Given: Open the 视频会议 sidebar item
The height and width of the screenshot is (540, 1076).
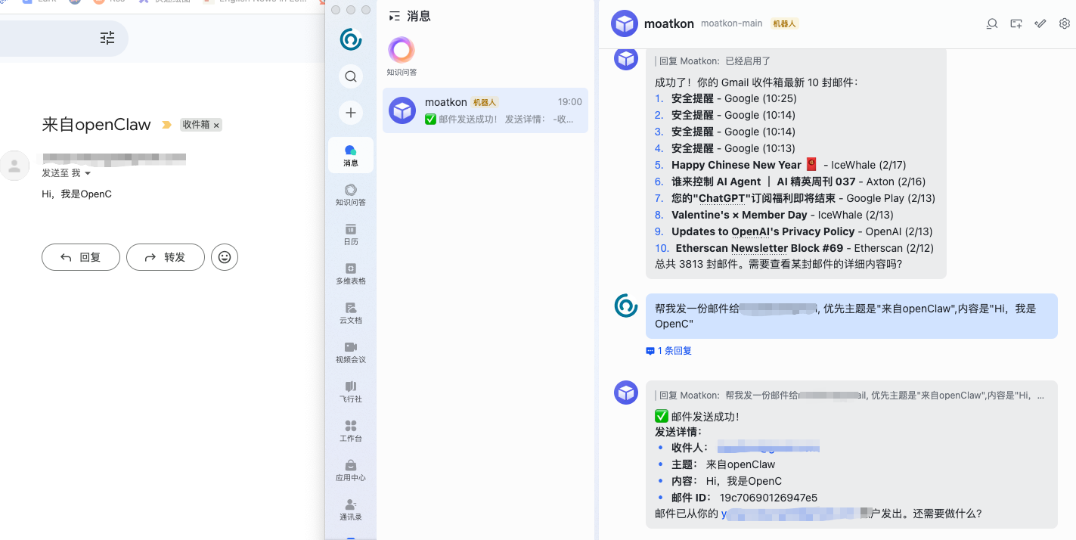Looking at the screenshot, I should (351, 352).
